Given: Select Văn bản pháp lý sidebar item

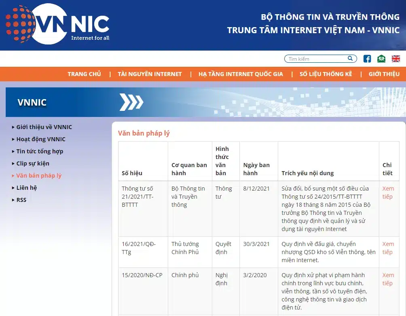Looking at the screenshot, I should pos(39,176).
